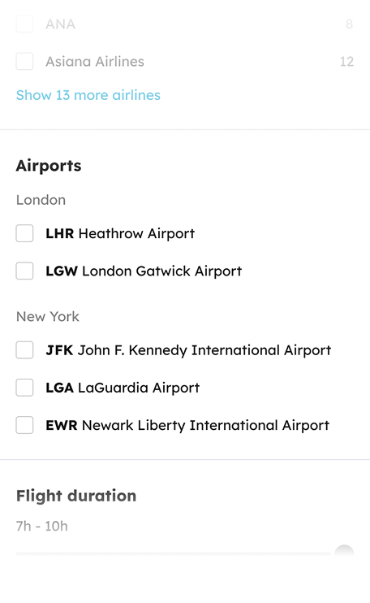Click the Flight duration section heading
This screenshot has width=370, height=603.
tap(76, 496)
